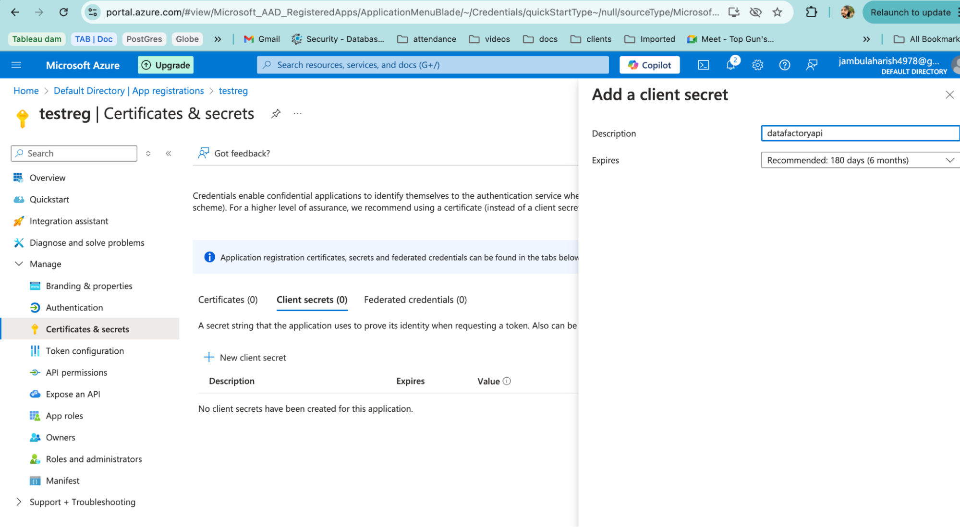Switch to Federated credentials (0) tab
This screenshot has width=960, height=527.
pyautogui.click(x=415, y=300)
